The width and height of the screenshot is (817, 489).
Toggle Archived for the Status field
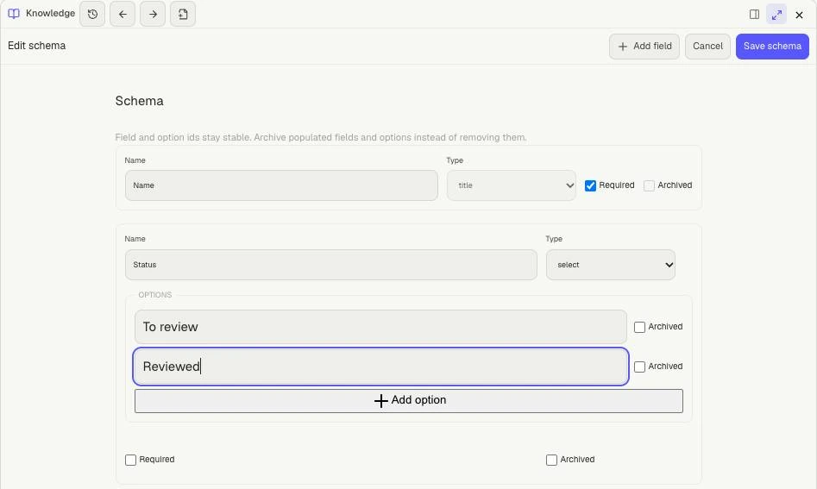pyautogui.click(x=551, y=460)
